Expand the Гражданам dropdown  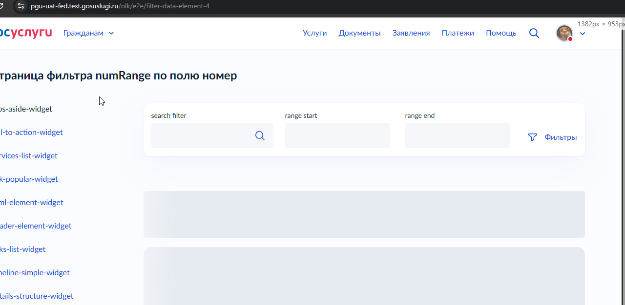click(88, 33)
